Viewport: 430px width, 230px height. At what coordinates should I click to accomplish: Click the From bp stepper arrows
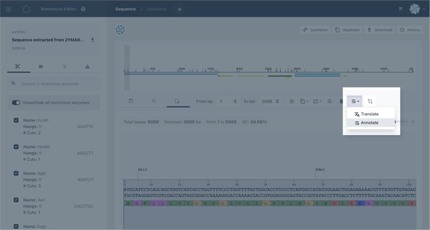[235, 101]
